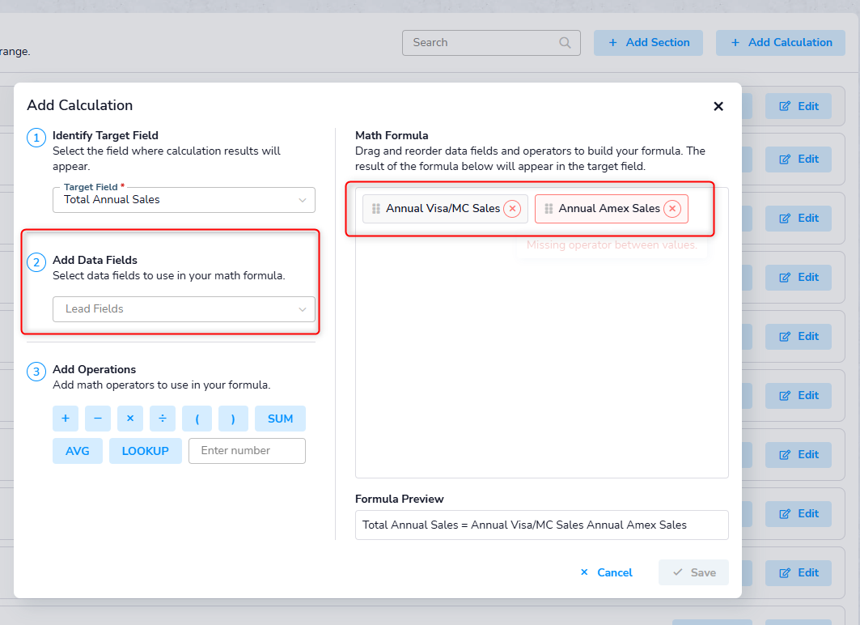Click the plus operator button

pyautogui.click(x=66, y=419)
